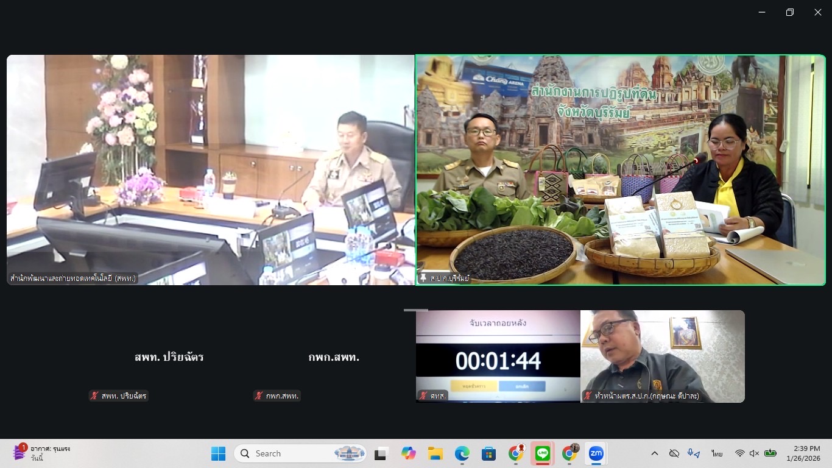The image size is (832, 468).
Task: Launch LINE from the taskbar
Action: [542, 453]
